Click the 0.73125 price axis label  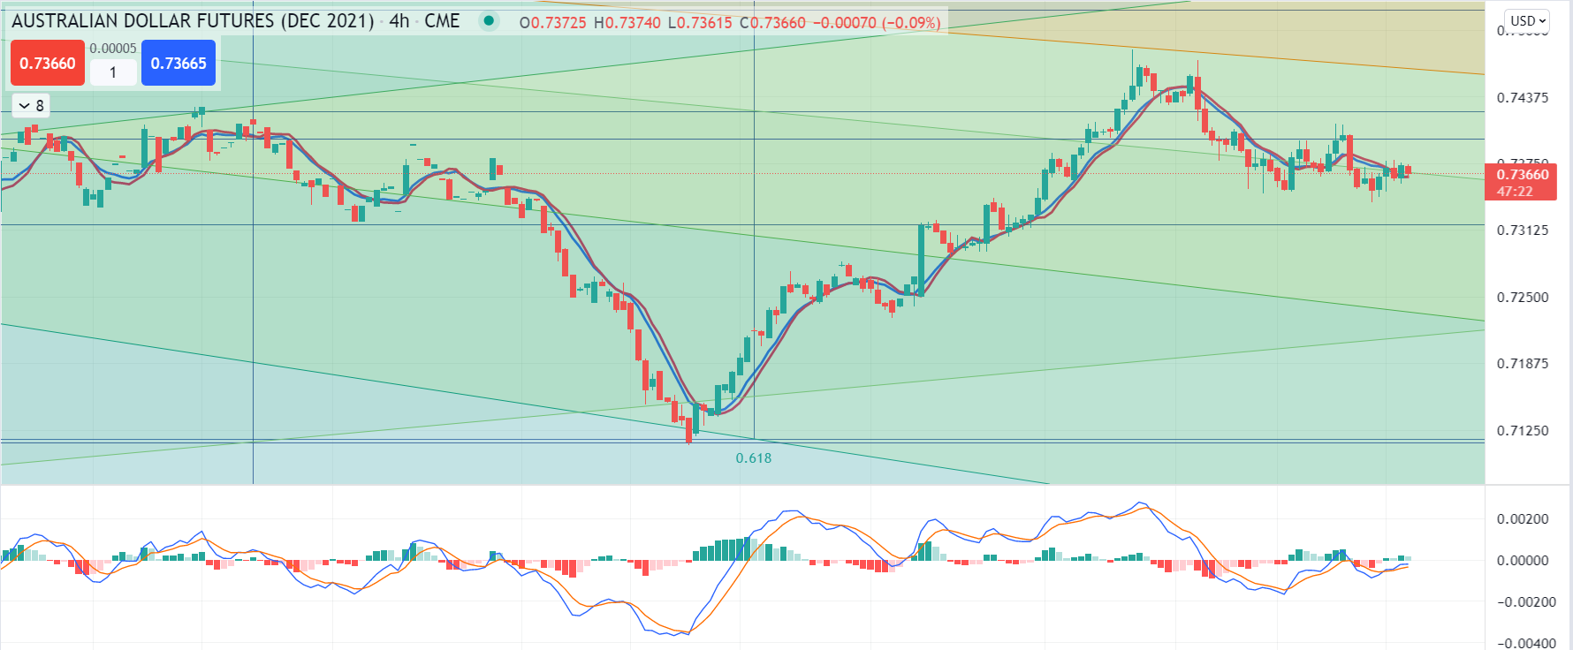pyautogui.click(x=1523, y=231)
